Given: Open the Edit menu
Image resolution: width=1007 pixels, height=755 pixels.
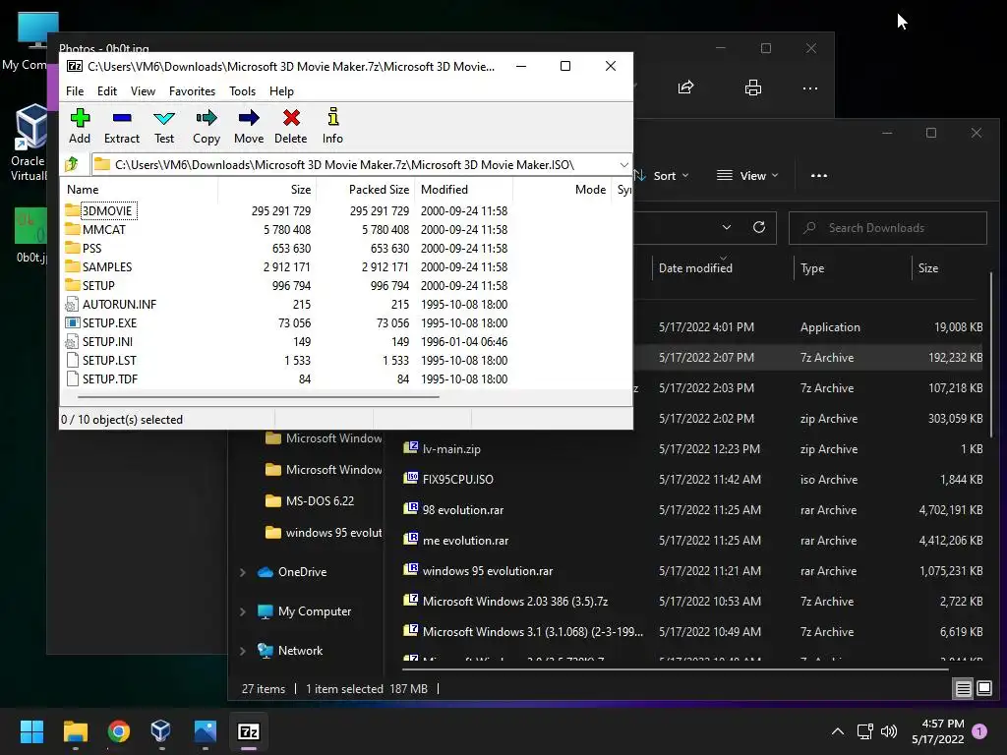Looking at the screenshot, I should click(106, 91).
